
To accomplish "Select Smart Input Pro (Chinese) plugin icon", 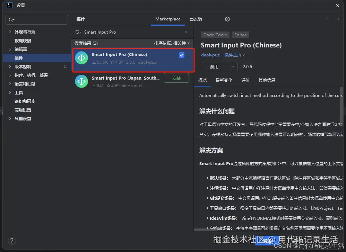I will (81, 58).
